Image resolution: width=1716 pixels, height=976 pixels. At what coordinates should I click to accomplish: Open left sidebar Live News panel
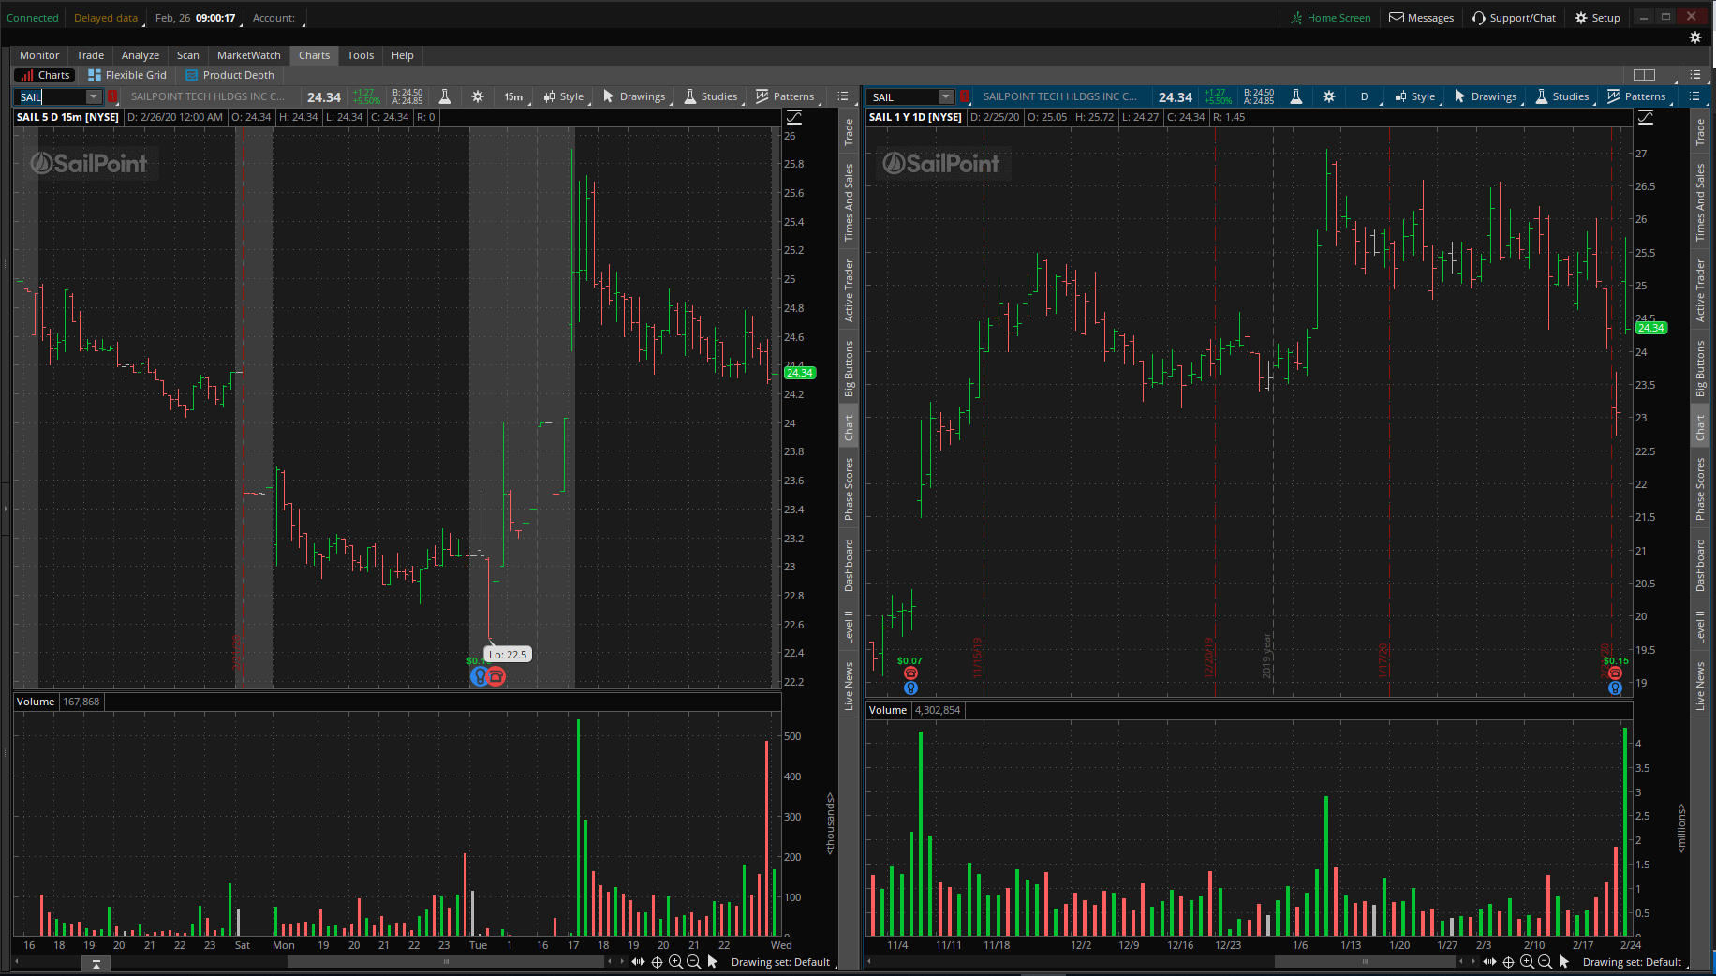click(x=849, y=686)
